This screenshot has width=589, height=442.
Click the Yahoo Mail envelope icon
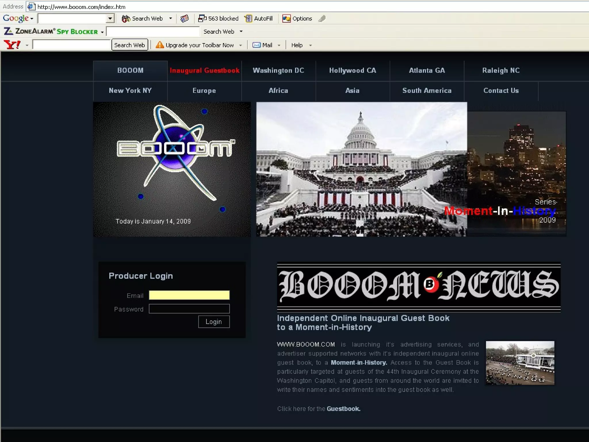click(256, 45)
